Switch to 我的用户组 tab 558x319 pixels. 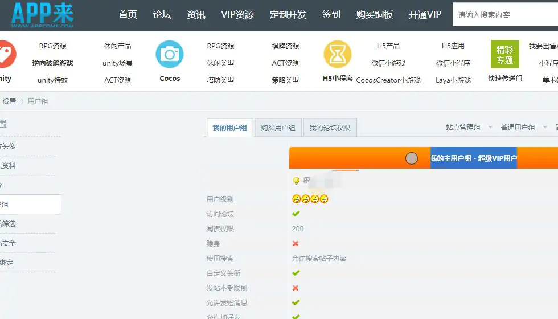point(230,128)
